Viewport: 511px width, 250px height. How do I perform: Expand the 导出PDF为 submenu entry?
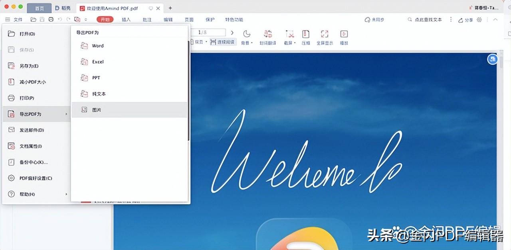coord(36,114)
